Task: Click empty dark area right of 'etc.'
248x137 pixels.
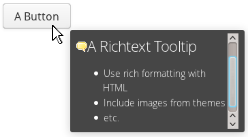Action: (173, 118)
